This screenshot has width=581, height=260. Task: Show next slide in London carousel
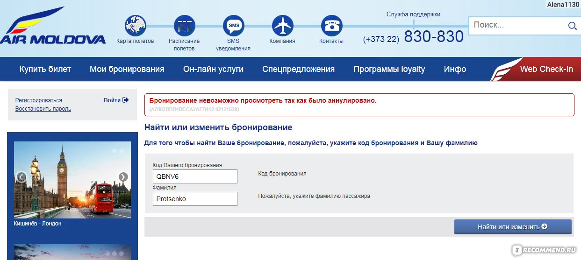coord(123,177)
